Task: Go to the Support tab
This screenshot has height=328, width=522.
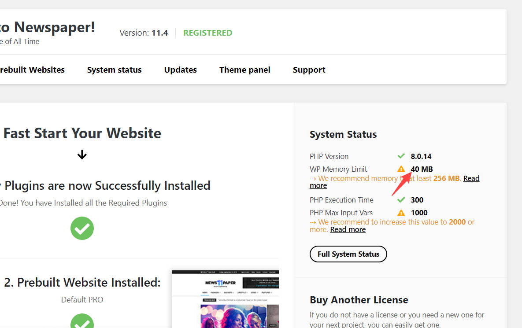Action: [309, 70]
